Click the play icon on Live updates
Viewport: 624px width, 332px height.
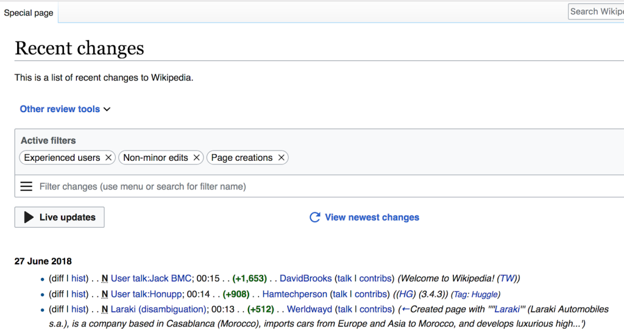[x=29, y=217]
